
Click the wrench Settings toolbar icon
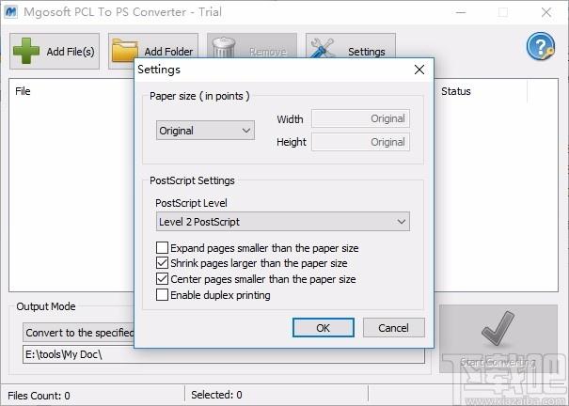(x=323, y=48)
